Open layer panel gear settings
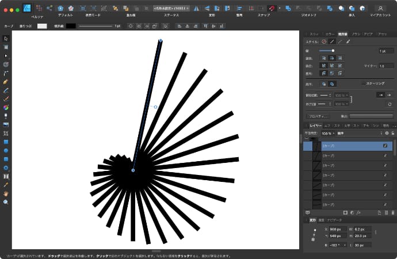This screenshot has height=259, width=397. pyautogui.click(x=387, y=133)
